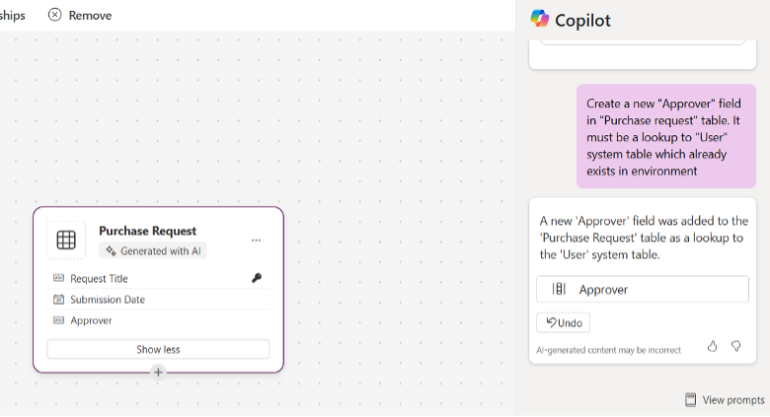This screenshot has height=417, width=770.
Task: Select the Approver row in the table card
Action: tap(158, 320)
